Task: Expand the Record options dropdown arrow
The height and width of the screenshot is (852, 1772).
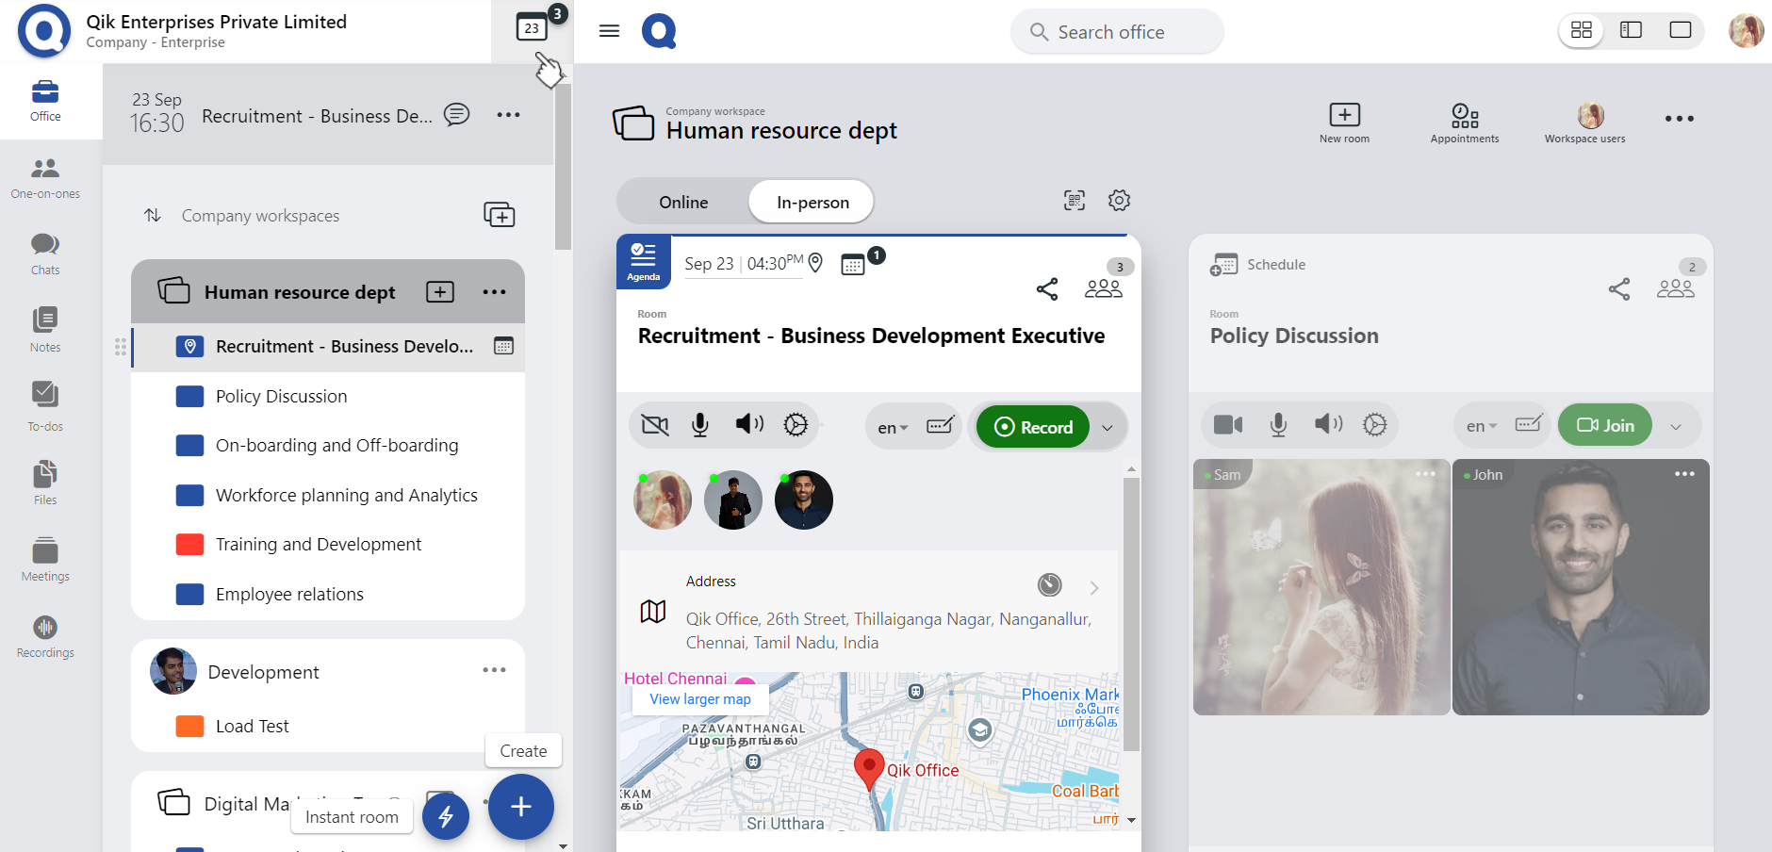Action: point(1107,428)
